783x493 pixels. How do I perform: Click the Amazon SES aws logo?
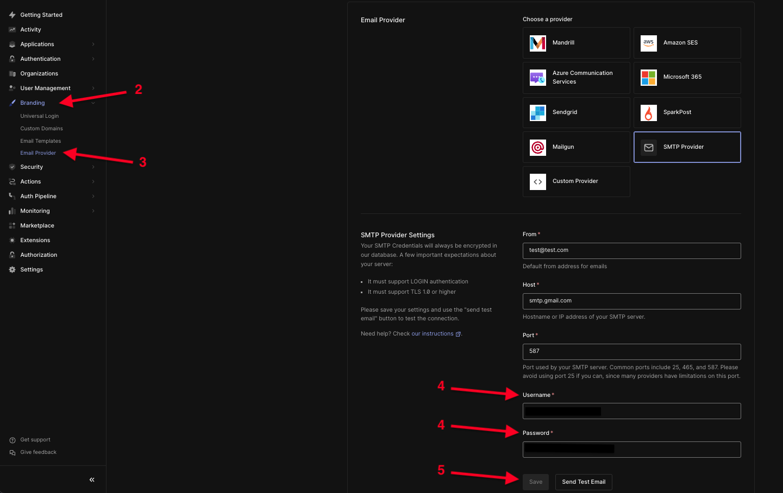(x=649, y=43)
